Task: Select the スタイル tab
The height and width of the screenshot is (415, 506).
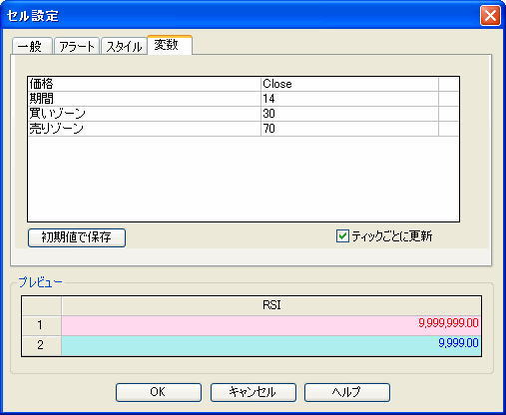Action: click(124, 46)
